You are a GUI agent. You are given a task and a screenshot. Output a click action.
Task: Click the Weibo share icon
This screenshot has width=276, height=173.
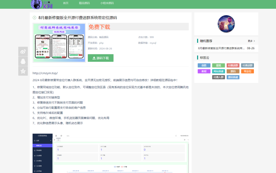[x=23, y=51]
